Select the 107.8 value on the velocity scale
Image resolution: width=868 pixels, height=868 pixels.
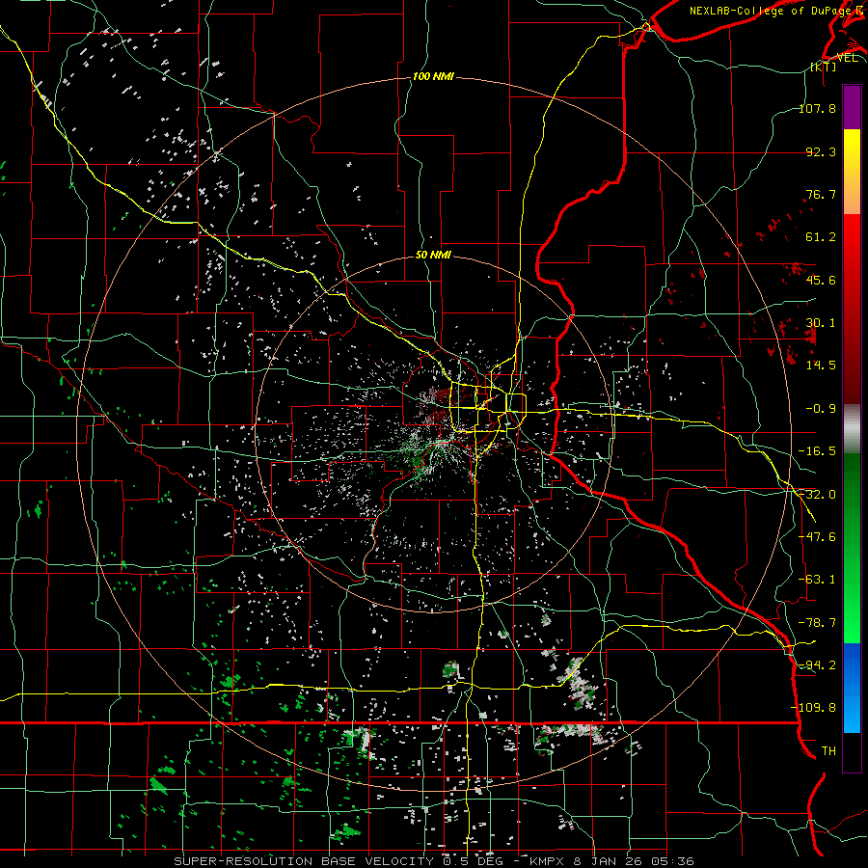click(818, 108)
